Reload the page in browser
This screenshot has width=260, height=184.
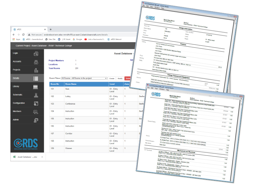pyautogui.click(x=23, y=35)
